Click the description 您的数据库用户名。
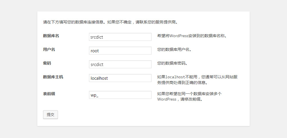 [174, 50]
